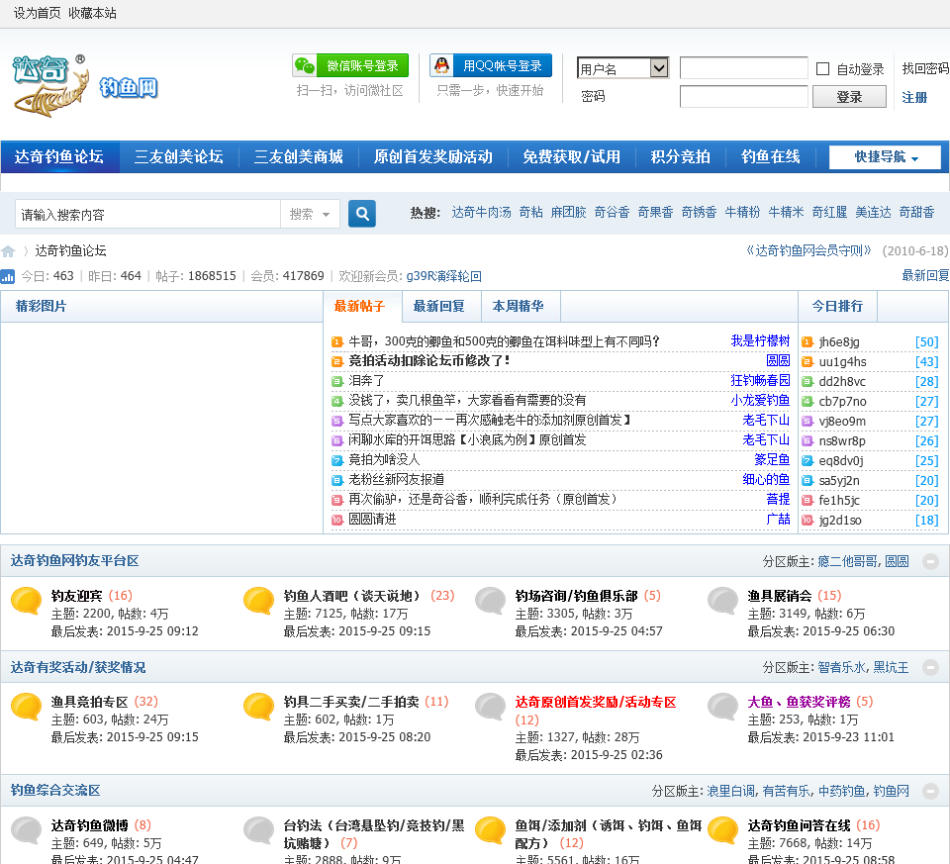Click the 找回密码 link

tap(925, 68)
